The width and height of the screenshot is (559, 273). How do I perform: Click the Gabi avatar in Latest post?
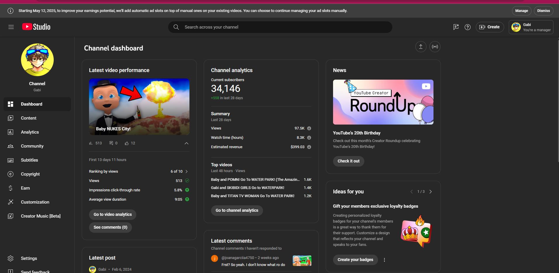coord(93,269)
